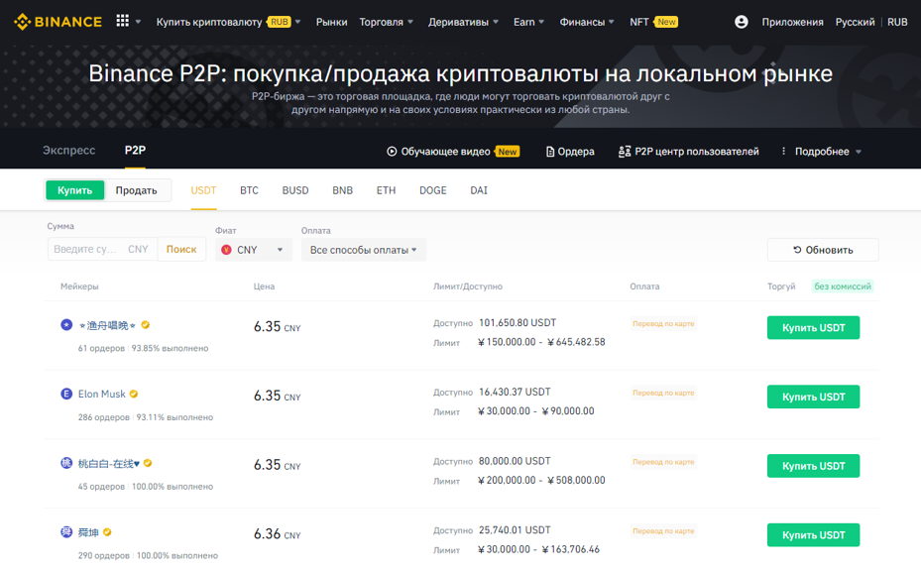Image resolution: width=921 pixels, height=570 pixels.
Task: Buy USDT from Elon Musk
Action: 813,397
